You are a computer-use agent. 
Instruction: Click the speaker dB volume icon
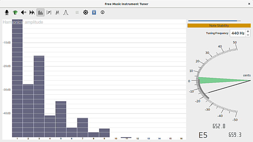[24, 13]
